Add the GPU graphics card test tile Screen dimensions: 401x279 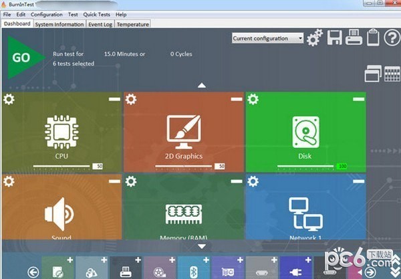point(228,268)
